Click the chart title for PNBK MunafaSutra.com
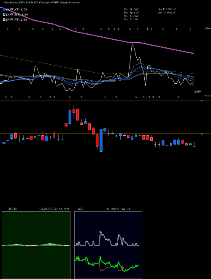 [x=42, y=3]
